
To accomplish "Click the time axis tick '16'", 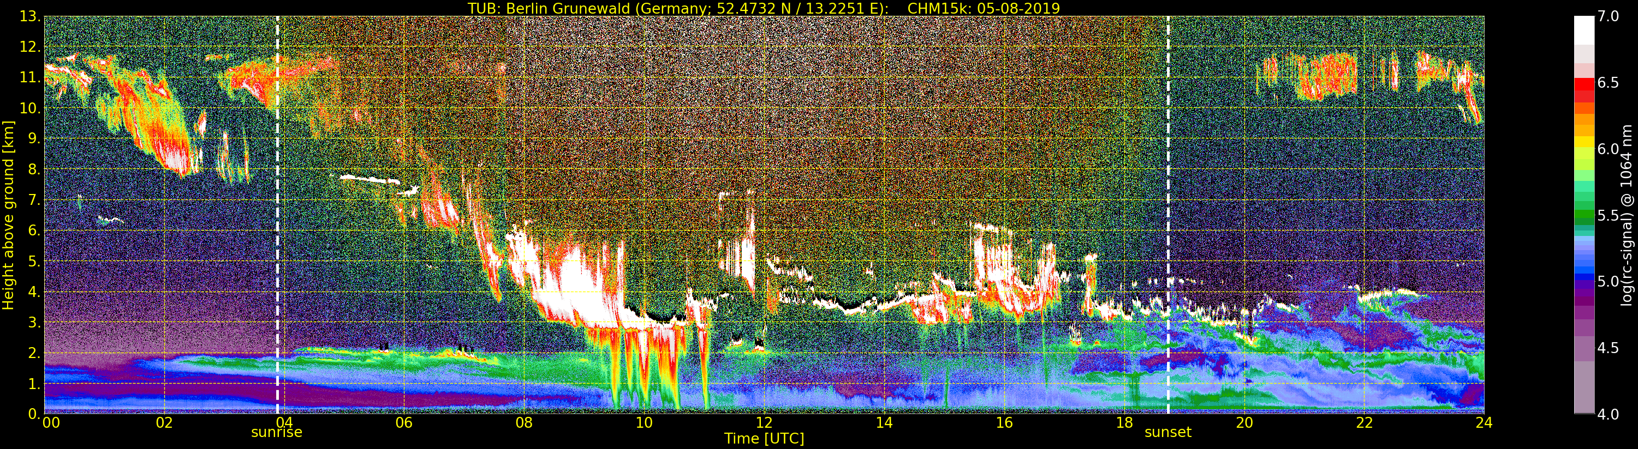I will point(1004,423).
